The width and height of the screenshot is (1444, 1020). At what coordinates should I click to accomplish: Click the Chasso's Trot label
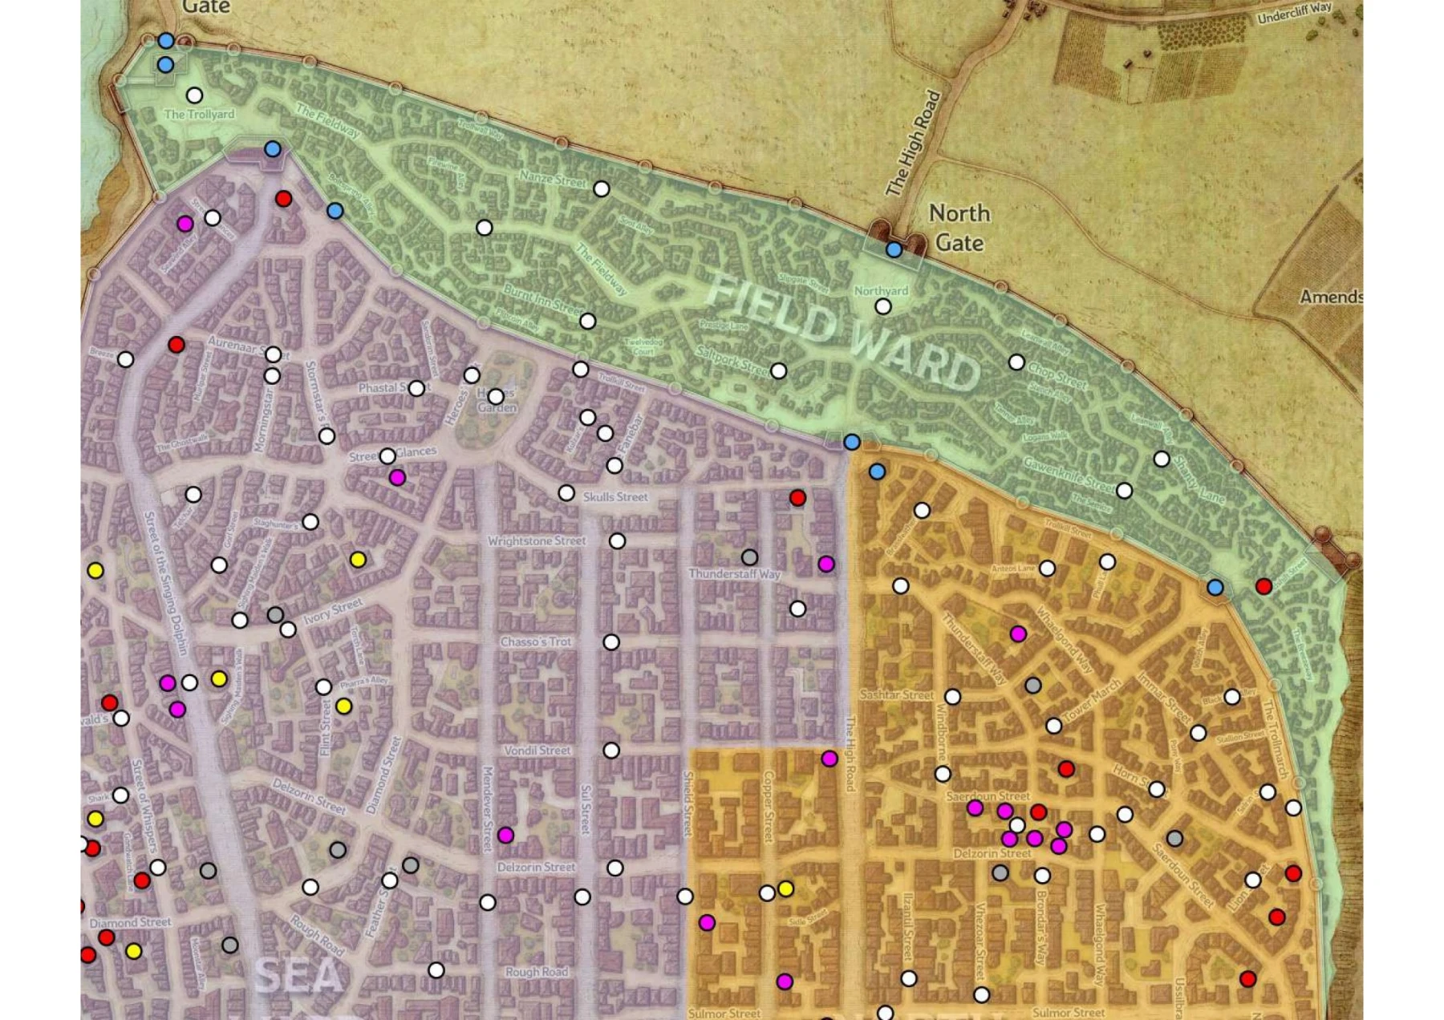pos(536,642)
